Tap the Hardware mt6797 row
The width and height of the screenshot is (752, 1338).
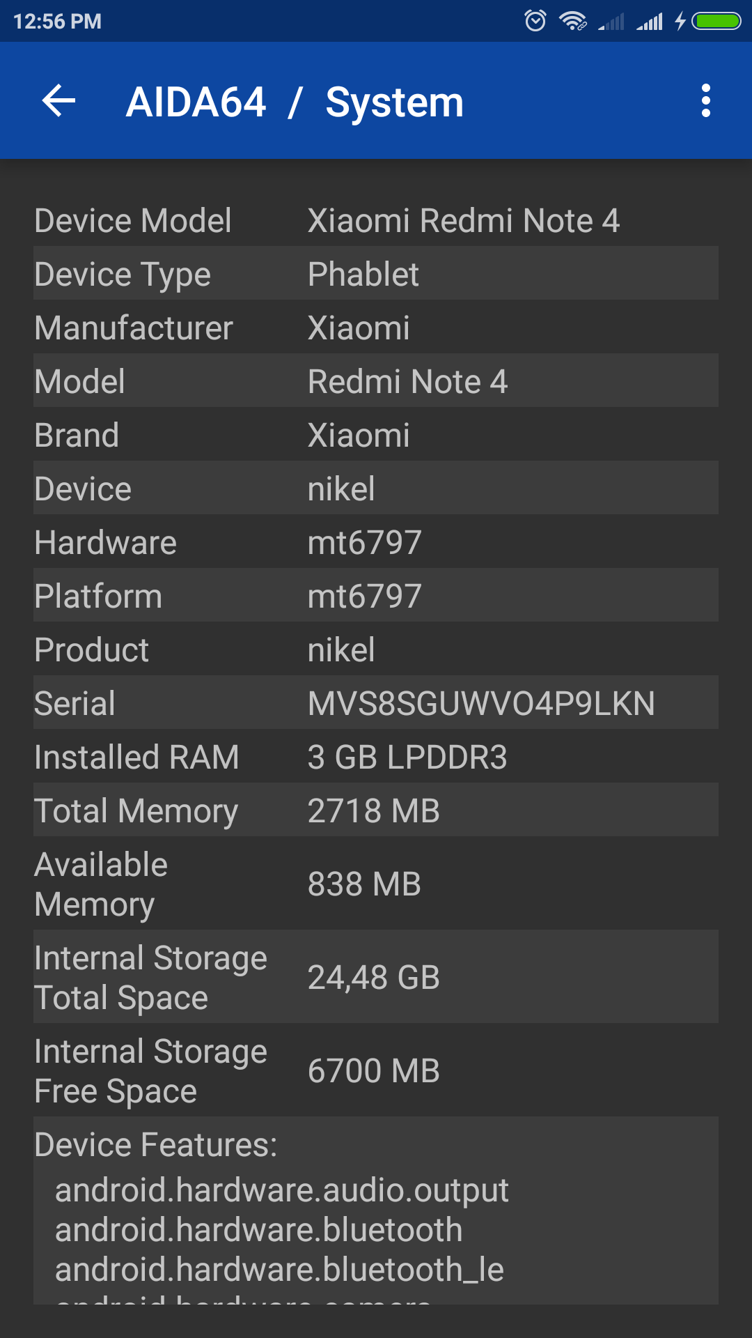click(376, 542)
